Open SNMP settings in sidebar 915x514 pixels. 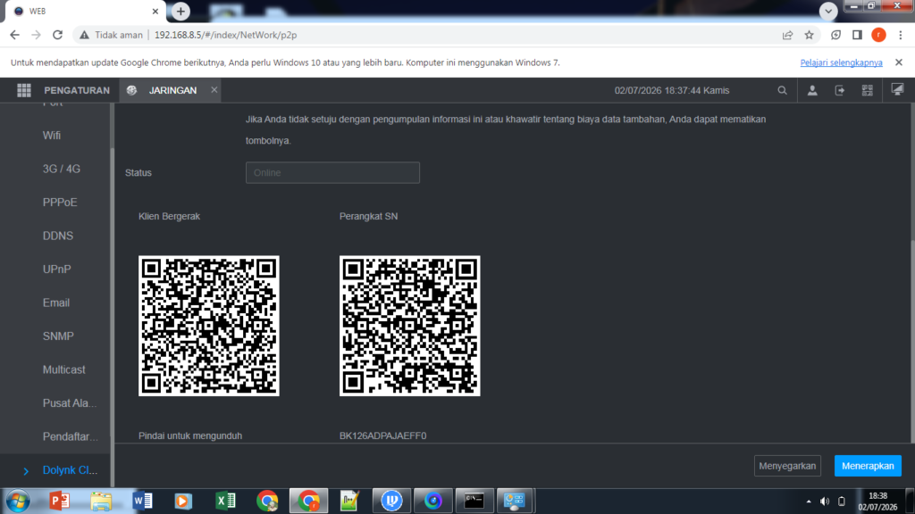(x=58, y=336)
